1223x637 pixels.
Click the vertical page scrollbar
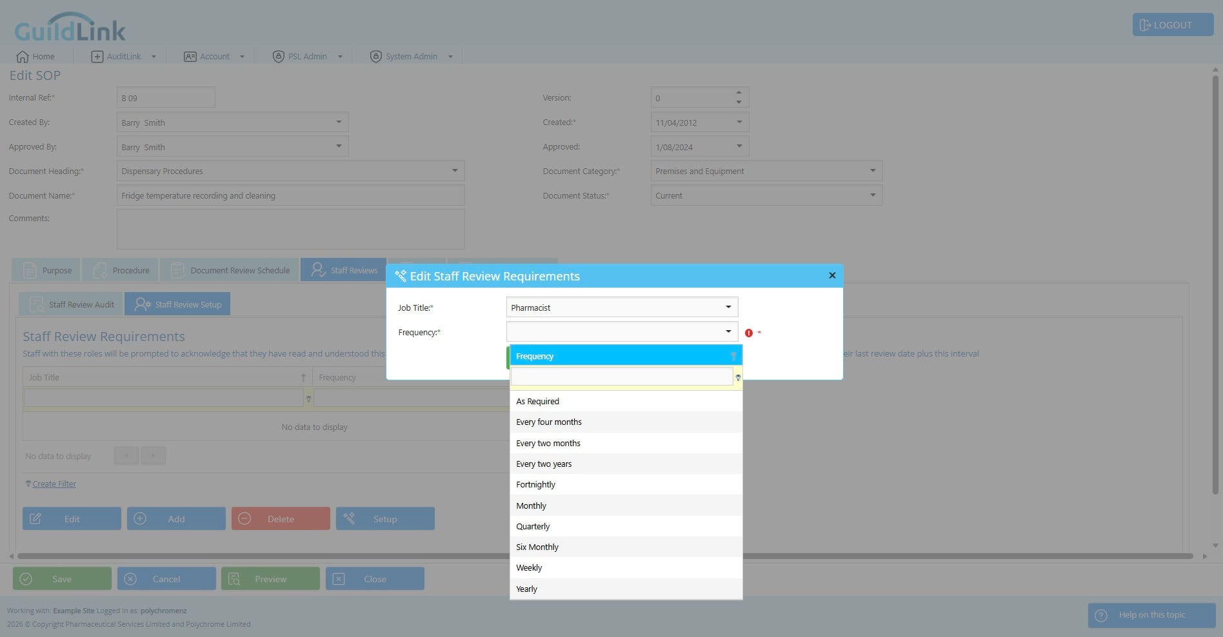pyautogui.click(x=1215, y=284)
